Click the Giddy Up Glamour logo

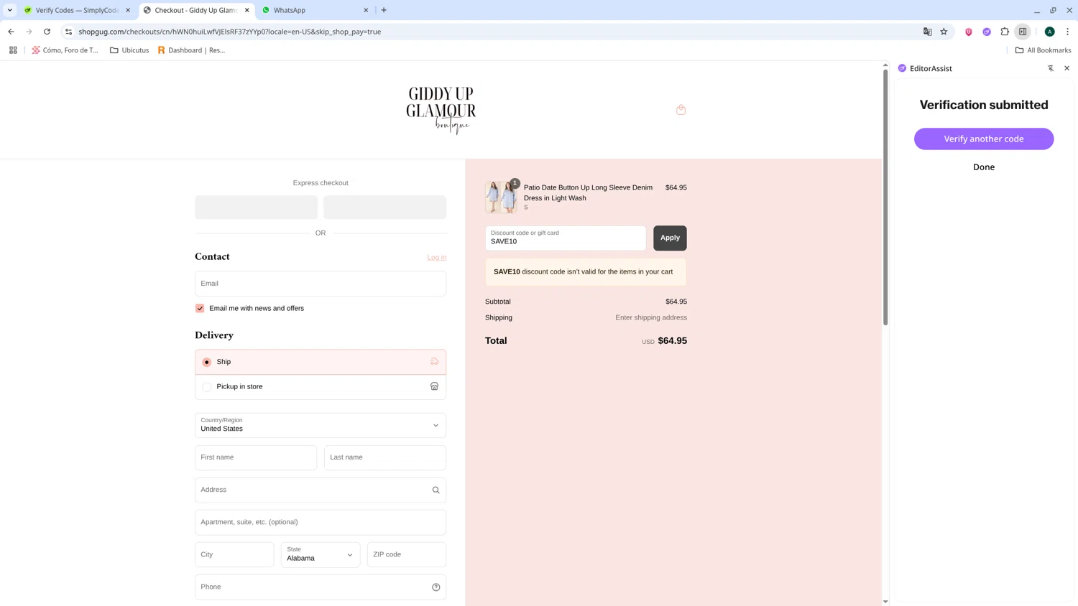point(441,110)
